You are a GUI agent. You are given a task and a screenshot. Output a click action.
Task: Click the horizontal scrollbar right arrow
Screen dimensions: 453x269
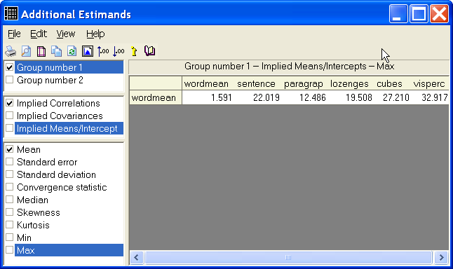(x=442, y=257)
